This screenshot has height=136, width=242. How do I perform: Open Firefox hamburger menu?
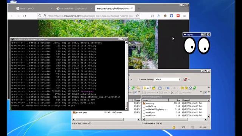(185, 16)
